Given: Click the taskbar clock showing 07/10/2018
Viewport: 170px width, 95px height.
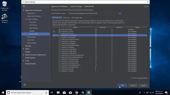Looking at the screenshot, I should [x=159, y=93].
